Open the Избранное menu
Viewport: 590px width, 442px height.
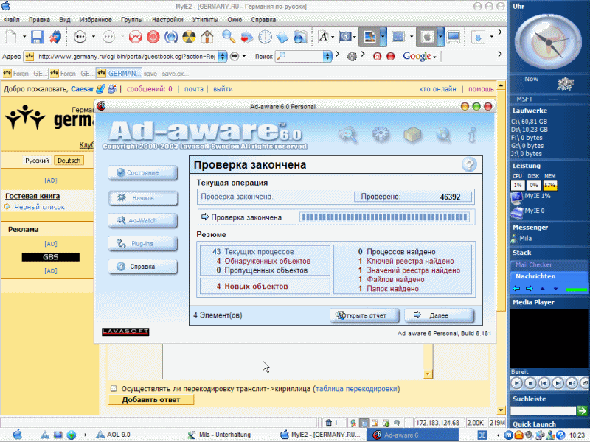click(x=95, y=20)
